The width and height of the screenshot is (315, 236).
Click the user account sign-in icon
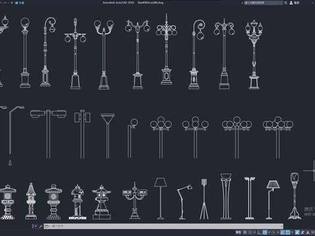click(x=291, y=3)
